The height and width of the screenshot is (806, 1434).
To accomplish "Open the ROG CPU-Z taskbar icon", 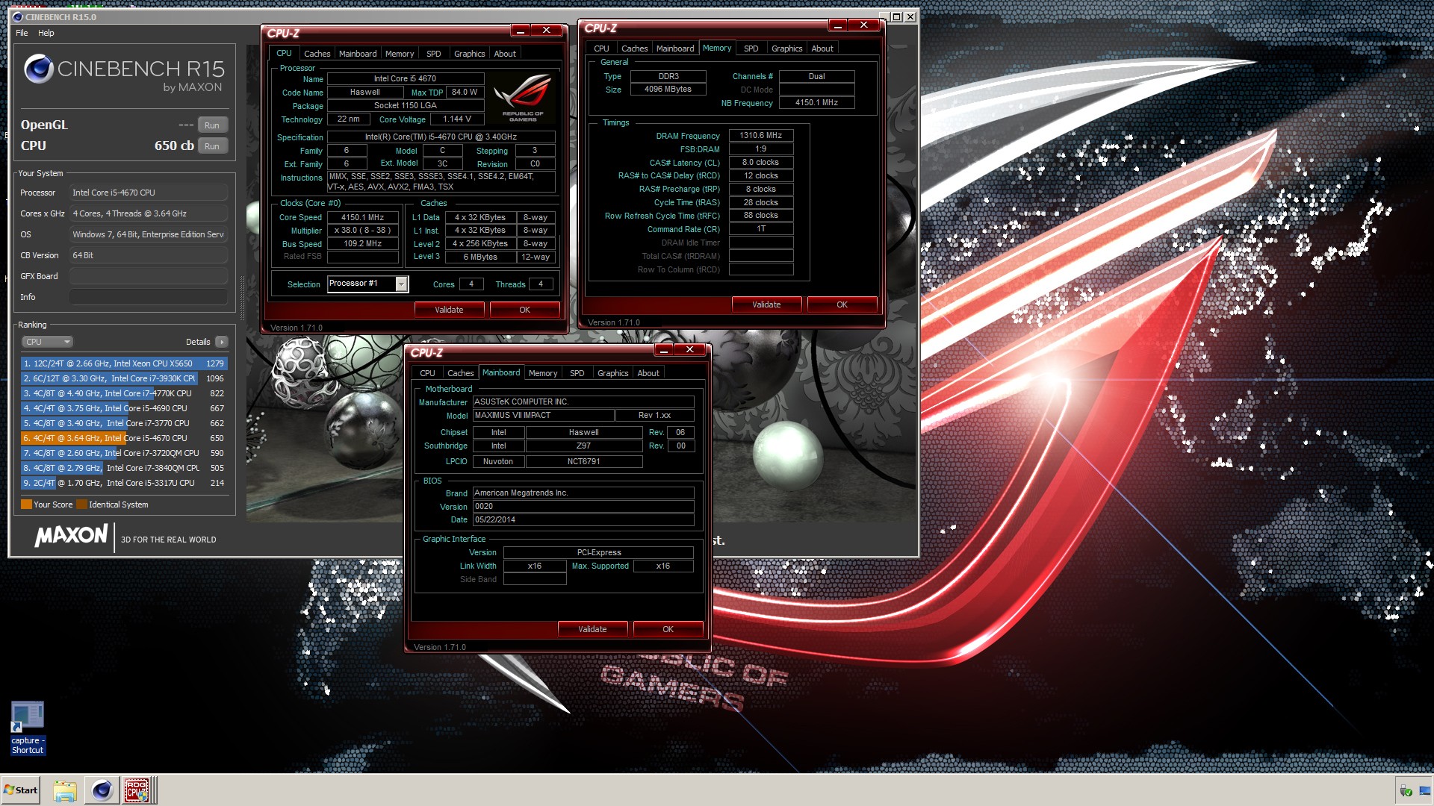I will (137, 790).
